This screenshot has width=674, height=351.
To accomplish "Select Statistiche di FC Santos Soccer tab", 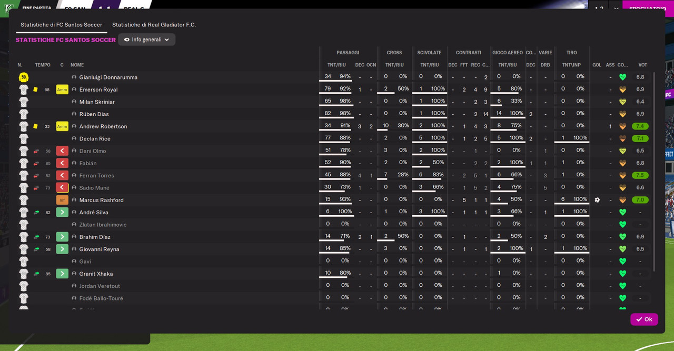I will click(61, 25).
